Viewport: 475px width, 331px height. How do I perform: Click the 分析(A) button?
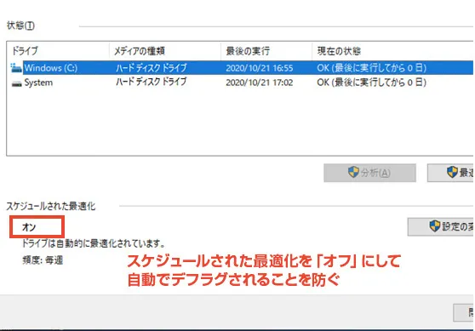369,173
